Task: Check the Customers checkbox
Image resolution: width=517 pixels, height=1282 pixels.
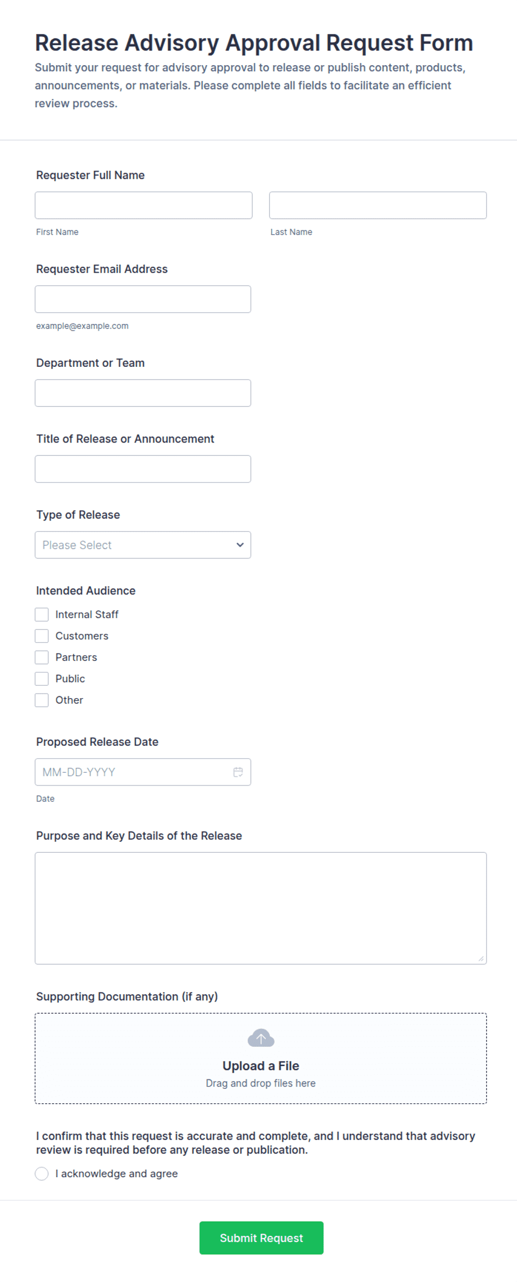Action: [42, 635]
